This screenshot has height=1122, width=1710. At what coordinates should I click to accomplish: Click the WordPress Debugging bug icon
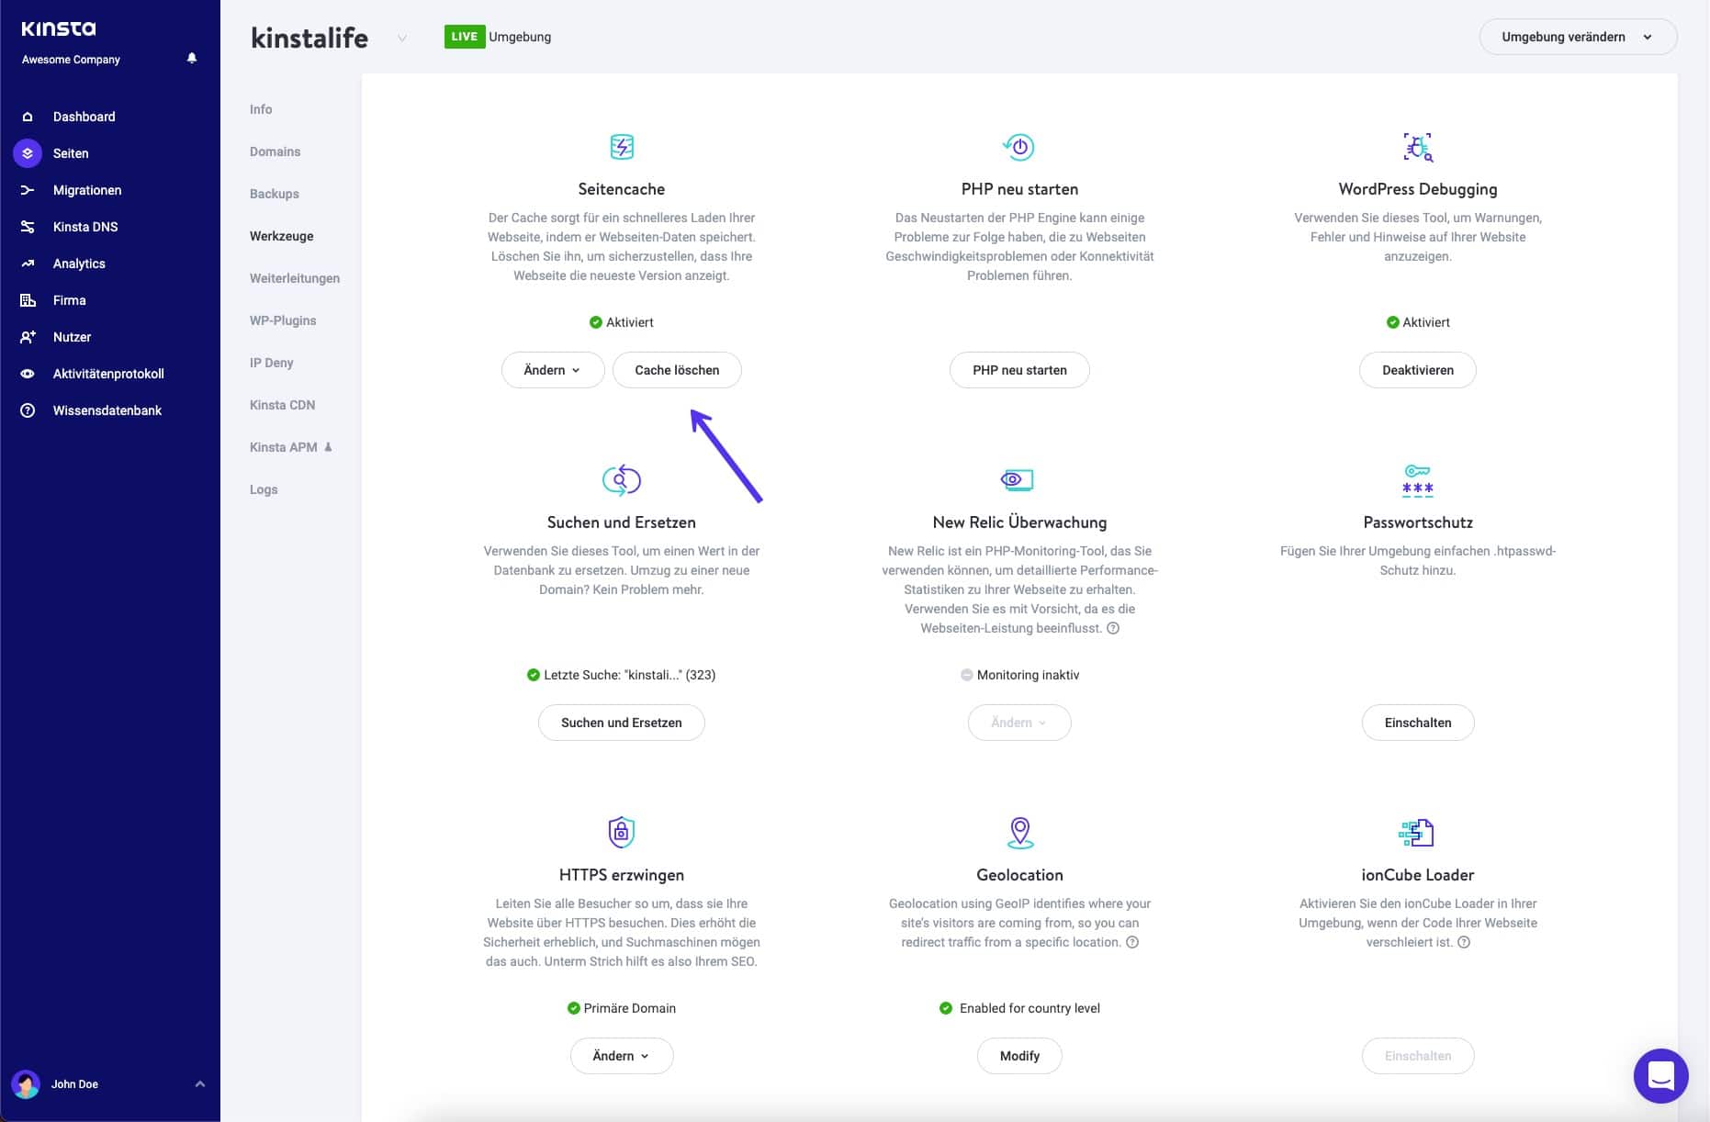coord(1417,146)
